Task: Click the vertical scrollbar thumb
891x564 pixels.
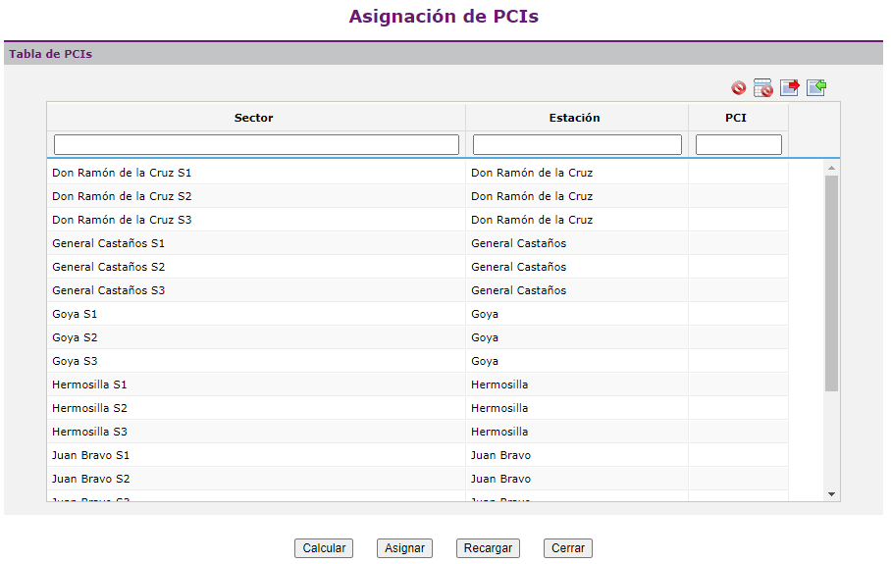Action: point(831,283)
